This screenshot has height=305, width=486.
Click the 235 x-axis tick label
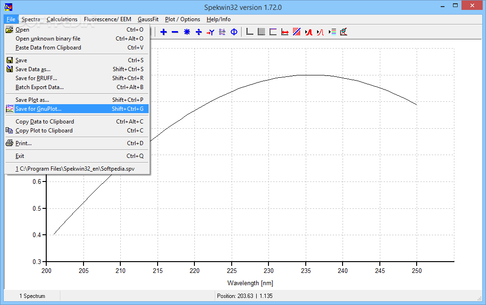[x=306, y=271]
